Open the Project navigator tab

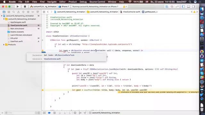[4, 12]
